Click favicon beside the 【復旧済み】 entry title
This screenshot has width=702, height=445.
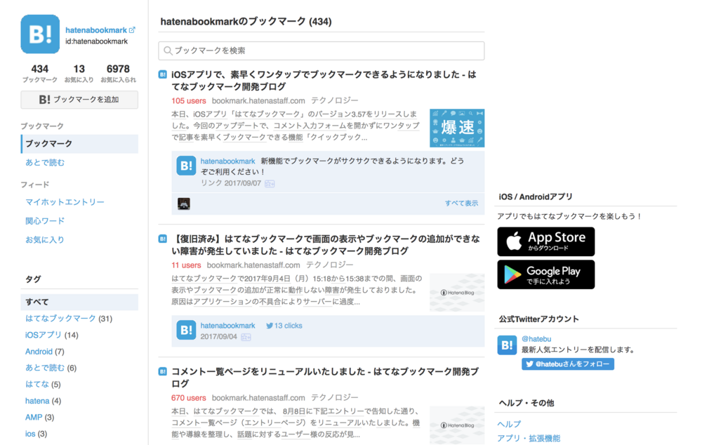[163, 239]
